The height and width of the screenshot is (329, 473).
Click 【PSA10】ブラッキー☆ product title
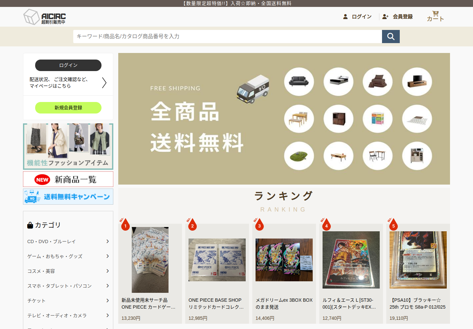417,304
